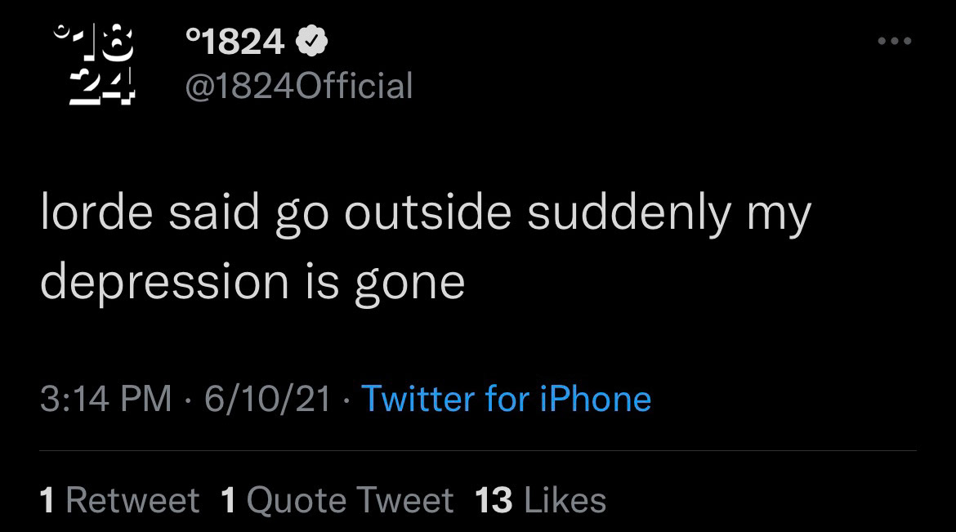Click the word 'Likes' in stats
956x532 pixels.
564,500
